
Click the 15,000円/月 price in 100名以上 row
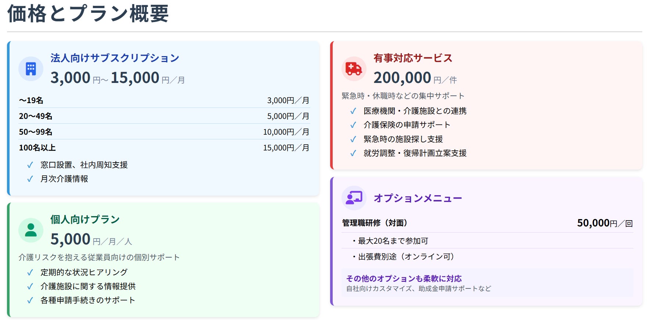click(286, 148)
